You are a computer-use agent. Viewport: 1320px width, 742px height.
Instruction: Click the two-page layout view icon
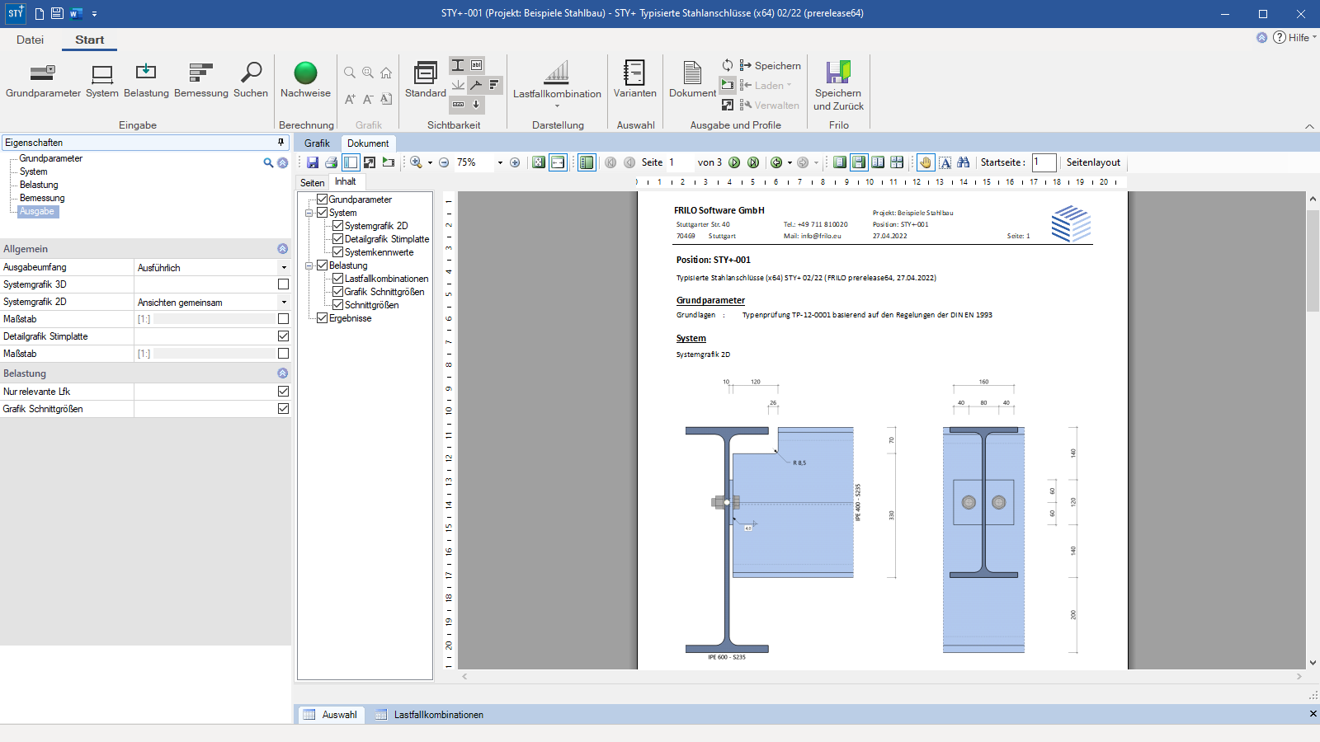(878, 162)
